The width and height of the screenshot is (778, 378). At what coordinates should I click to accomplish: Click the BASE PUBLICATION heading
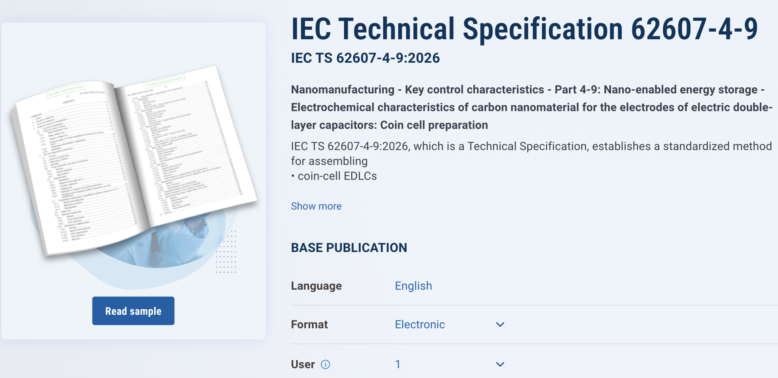(349, 248)
